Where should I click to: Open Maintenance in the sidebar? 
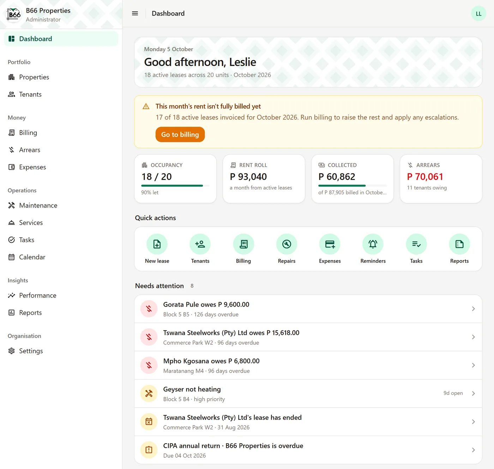point(61,205)
